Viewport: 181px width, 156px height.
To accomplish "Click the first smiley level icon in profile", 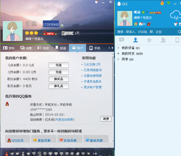I will coord(27,33).
